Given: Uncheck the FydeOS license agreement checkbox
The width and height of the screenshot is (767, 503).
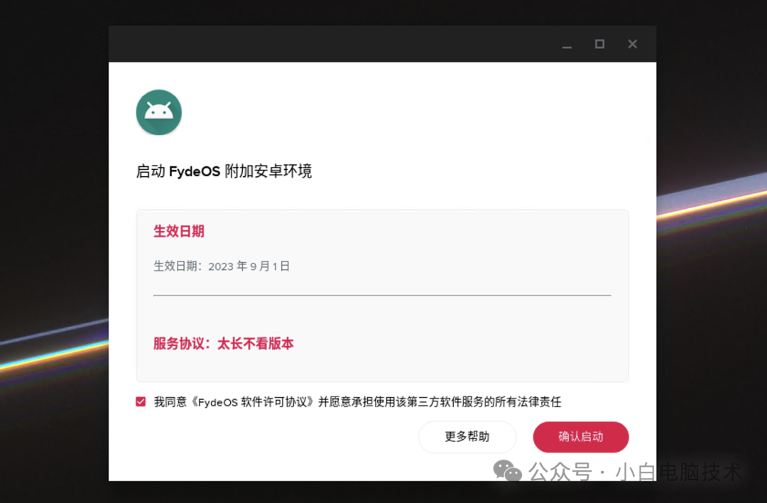Looking at the screenshot, I should (x=141, y=401).
